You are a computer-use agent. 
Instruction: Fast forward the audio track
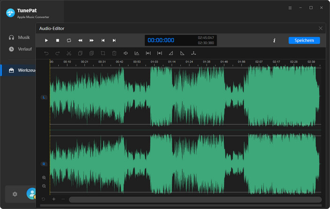click(91, 40)
